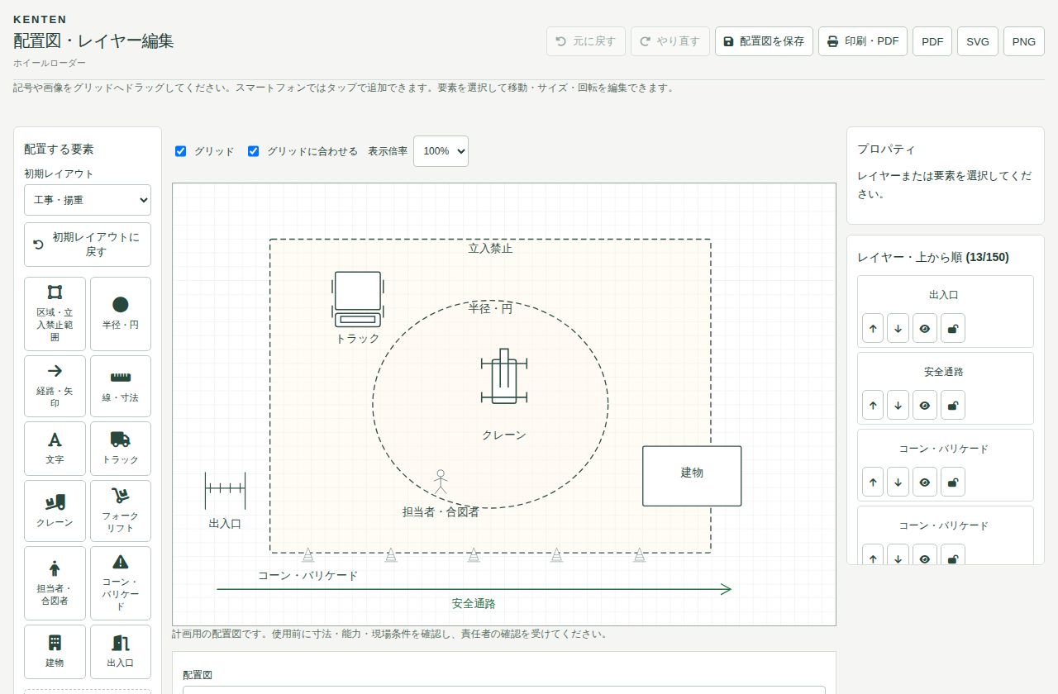Hide the 出入口 layer with eye icon

(925, 328)
